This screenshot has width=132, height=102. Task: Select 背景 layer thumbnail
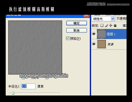tap(102, 44)
